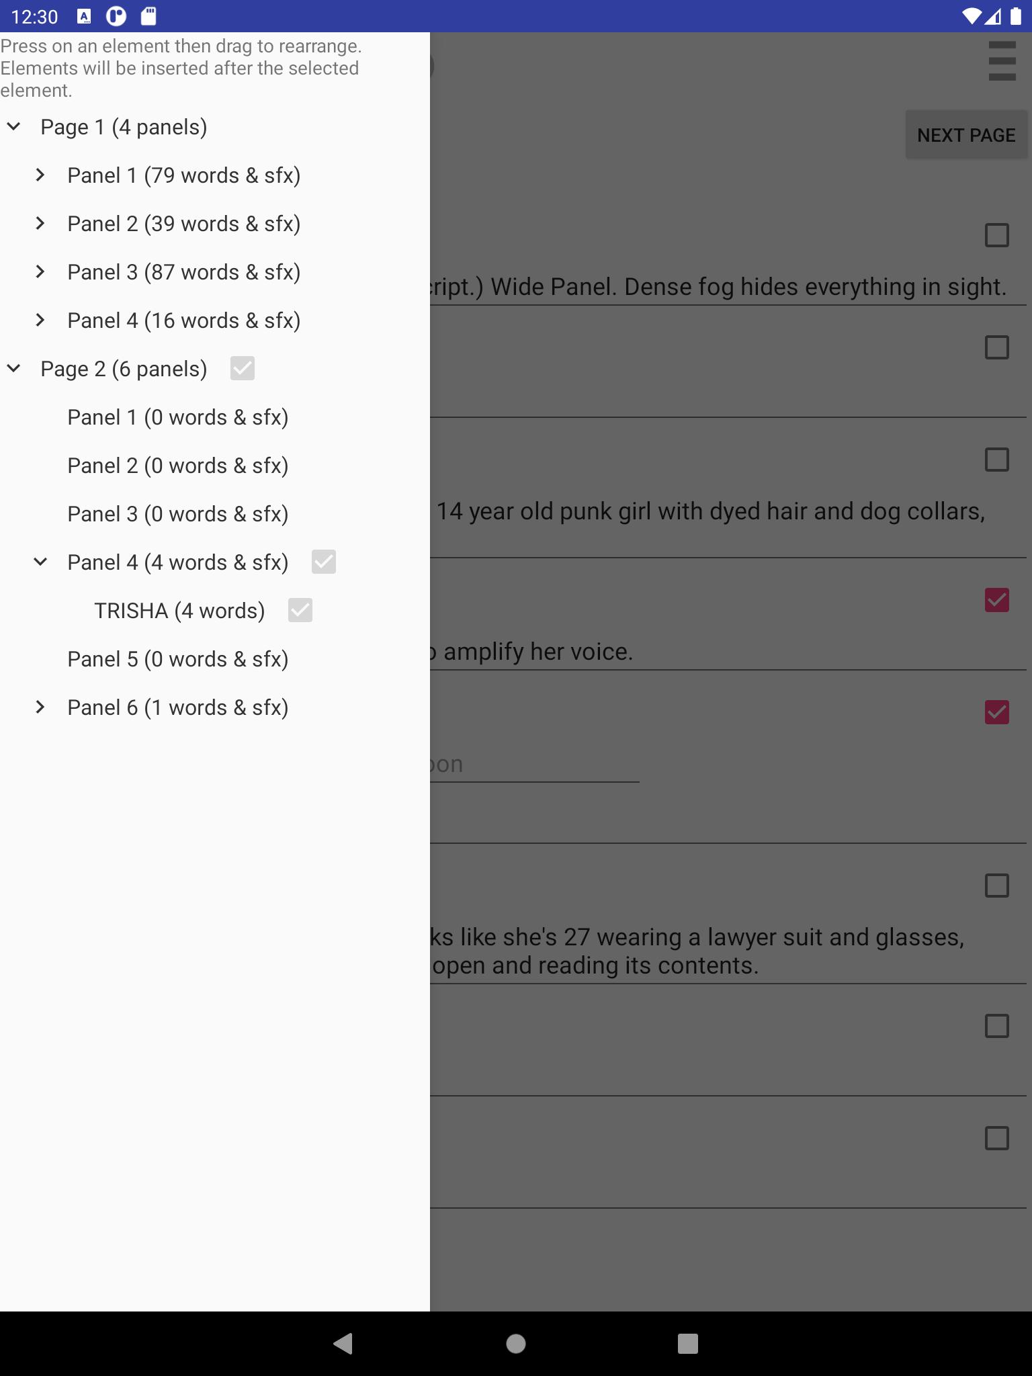Screen dimensions: 1032x1376
Task: Collapse the Page 1 tree node
Action: pyautogui.click(x=14, y=127)
